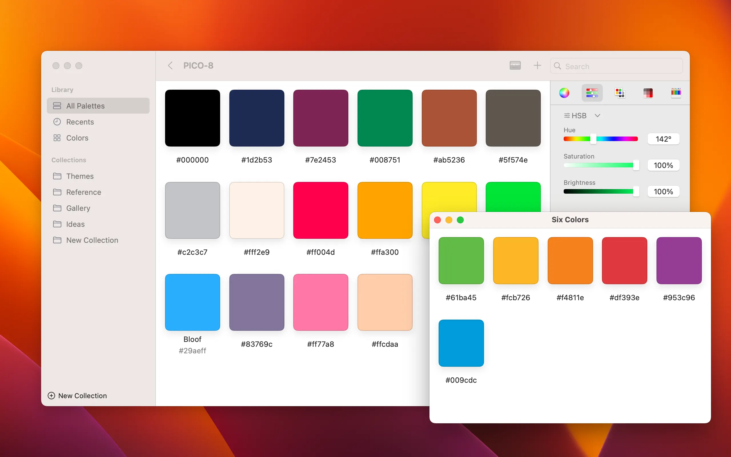Select the Bloof blue swatch
731x457 pixels.
click(192, 302)
